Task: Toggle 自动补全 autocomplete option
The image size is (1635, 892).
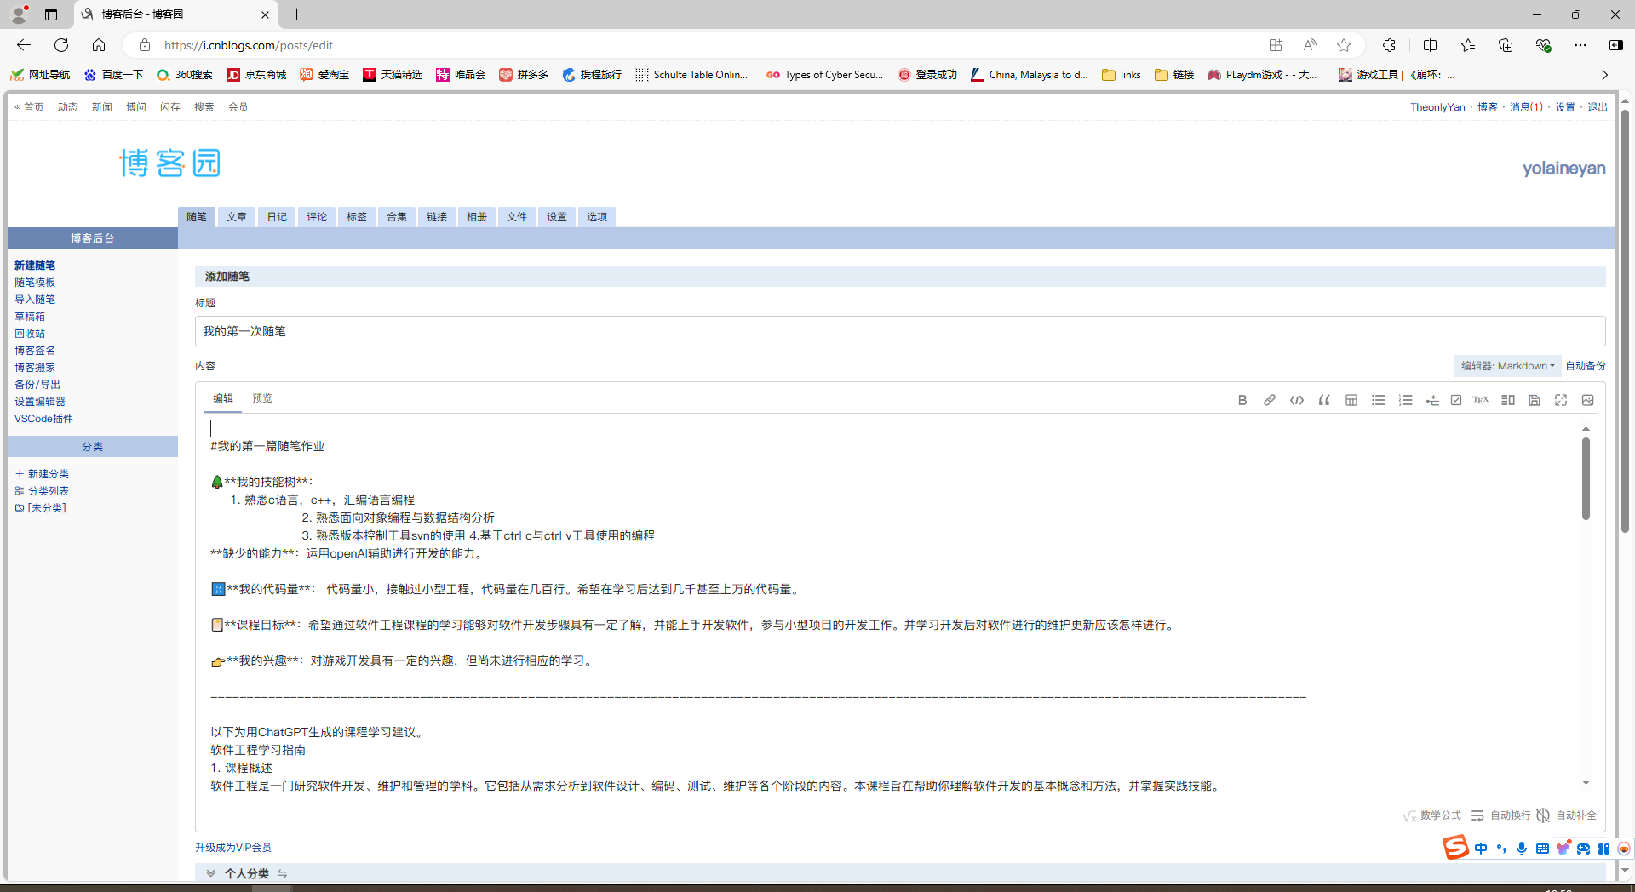Action: coord(1566,815)
